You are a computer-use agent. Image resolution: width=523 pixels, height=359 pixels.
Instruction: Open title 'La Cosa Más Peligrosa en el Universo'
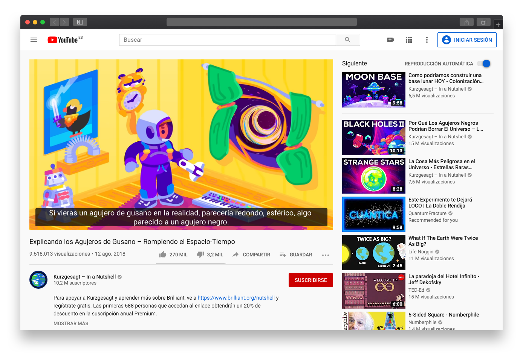coord(442,164)
